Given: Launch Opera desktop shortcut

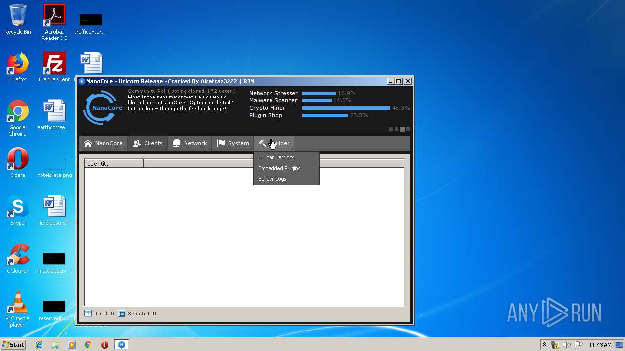Looking at the screenshot, I should click(x=18, y=163).
